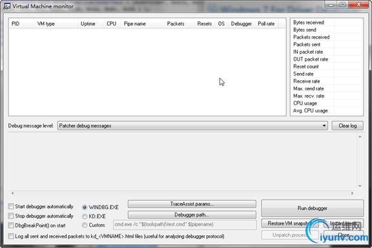Image resolution: width=372 pixels, height=248 pixels.
Task: Select the IN packet rate row
Action: click(x=327, y=52)
